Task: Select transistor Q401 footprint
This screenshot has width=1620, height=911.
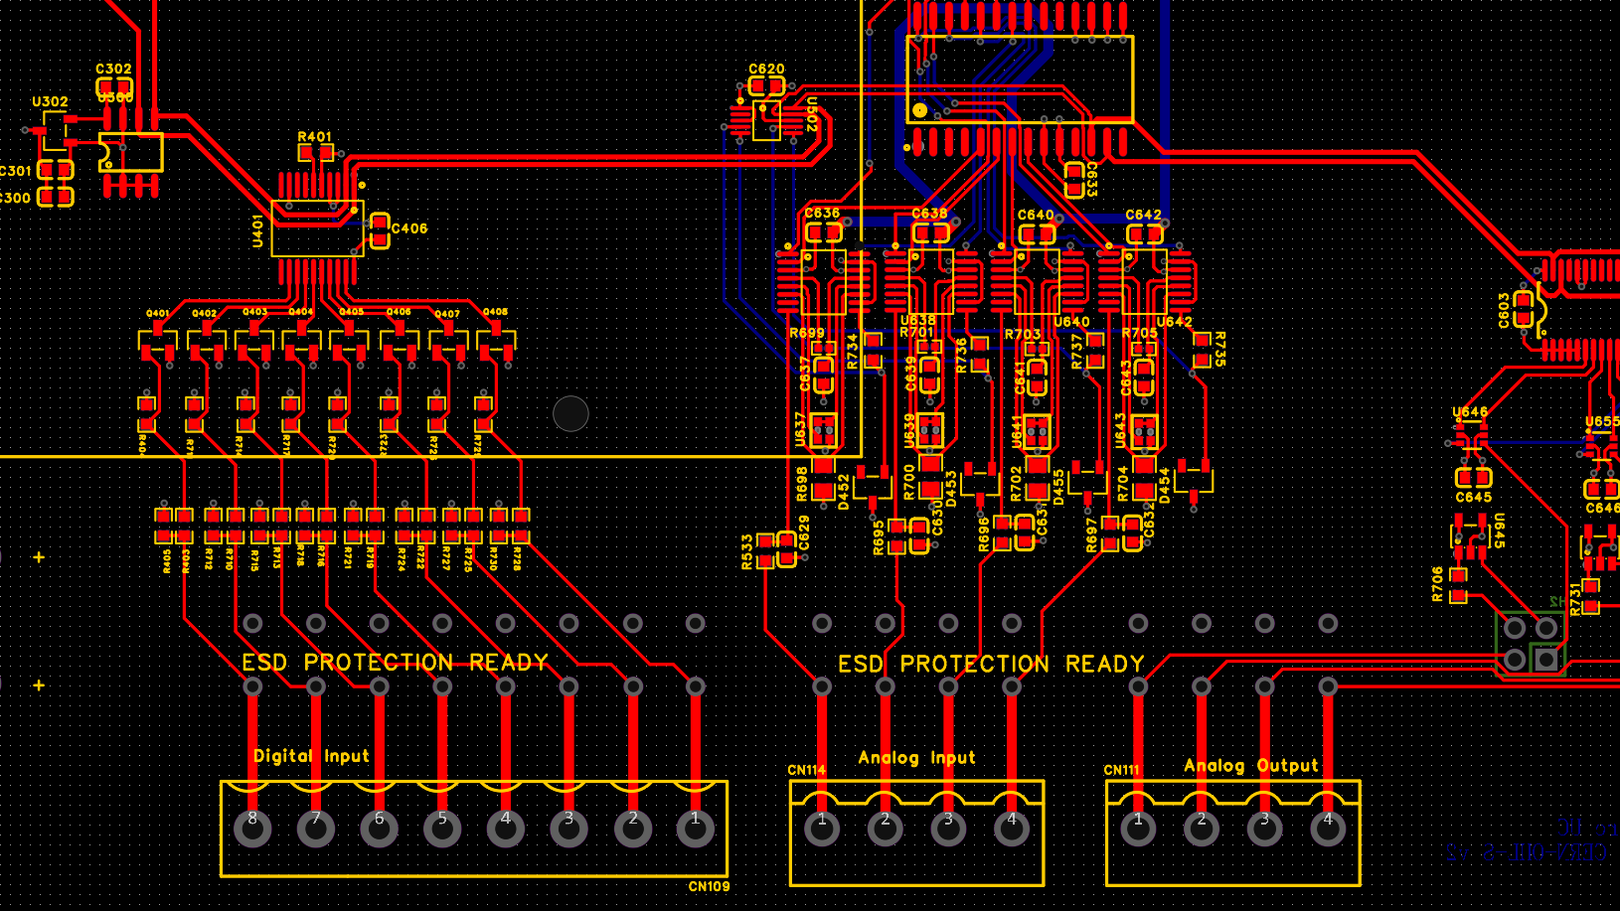Action: tap(158, 344)
